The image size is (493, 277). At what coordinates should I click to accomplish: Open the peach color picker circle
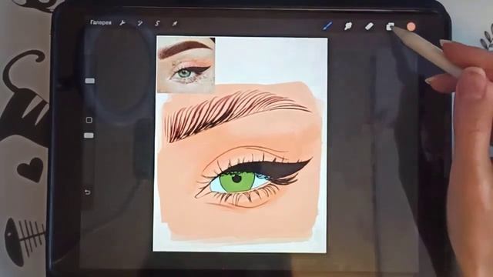click(x=411, y=27)
